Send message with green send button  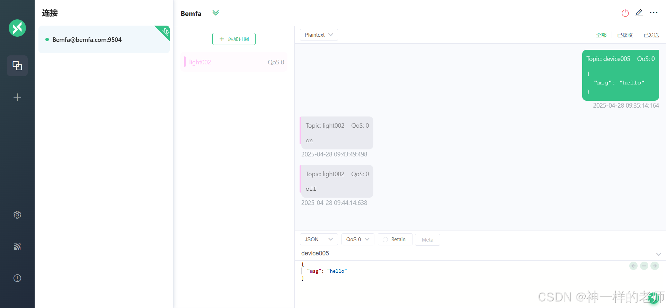tap(654, 298)
